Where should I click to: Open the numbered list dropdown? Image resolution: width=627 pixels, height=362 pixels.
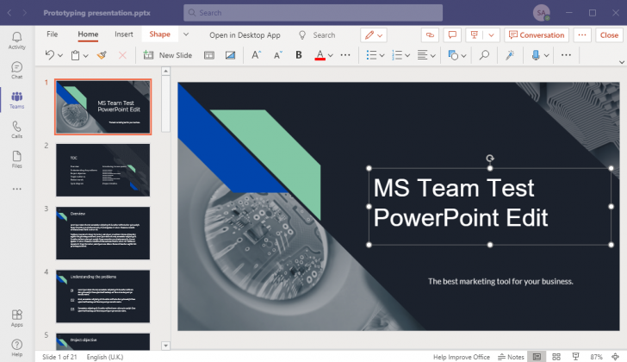(x=407, y=56)
